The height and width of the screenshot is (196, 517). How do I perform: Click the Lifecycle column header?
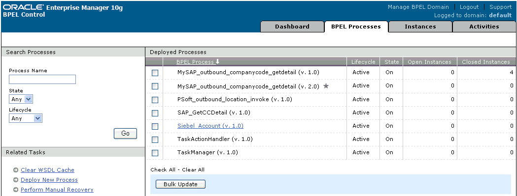point(363,62)
